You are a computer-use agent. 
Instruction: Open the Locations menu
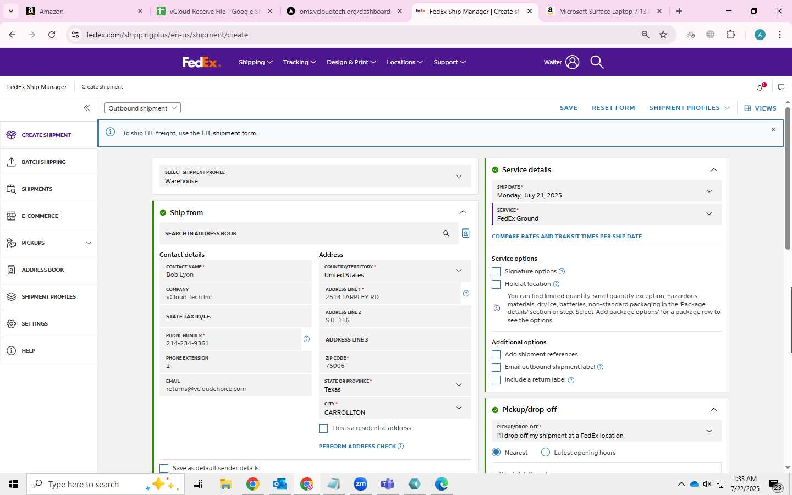click(405, 62)
